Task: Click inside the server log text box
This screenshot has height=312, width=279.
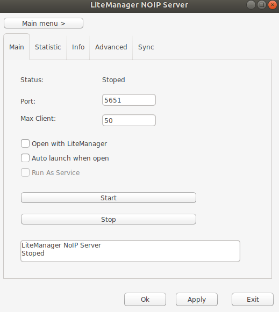Action: coord(130,251)
